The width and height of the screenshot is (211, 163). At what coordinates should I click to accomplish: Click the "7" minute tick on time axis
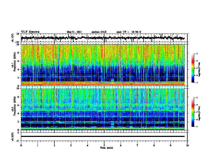137,145
